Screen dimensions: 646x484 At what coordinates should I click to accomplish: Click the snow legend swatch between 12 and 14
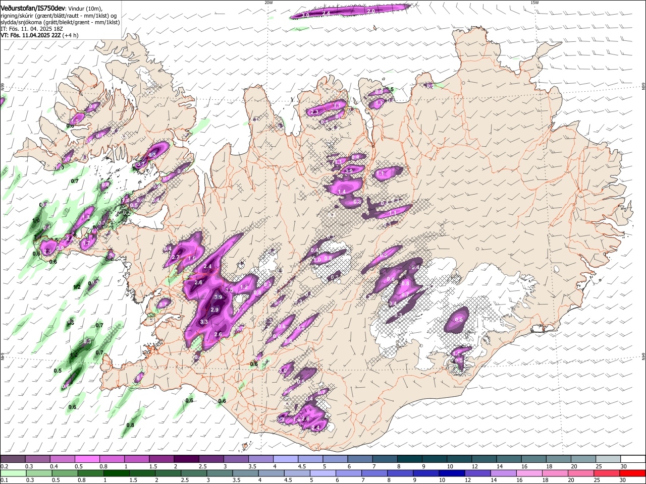[x=484, y=459]
